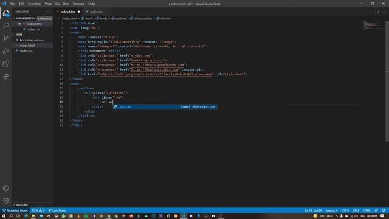Viewport: 389px width, 219px height.
Task: Open File Explorer from the taskbar
Action: click(x=33, y=216)
